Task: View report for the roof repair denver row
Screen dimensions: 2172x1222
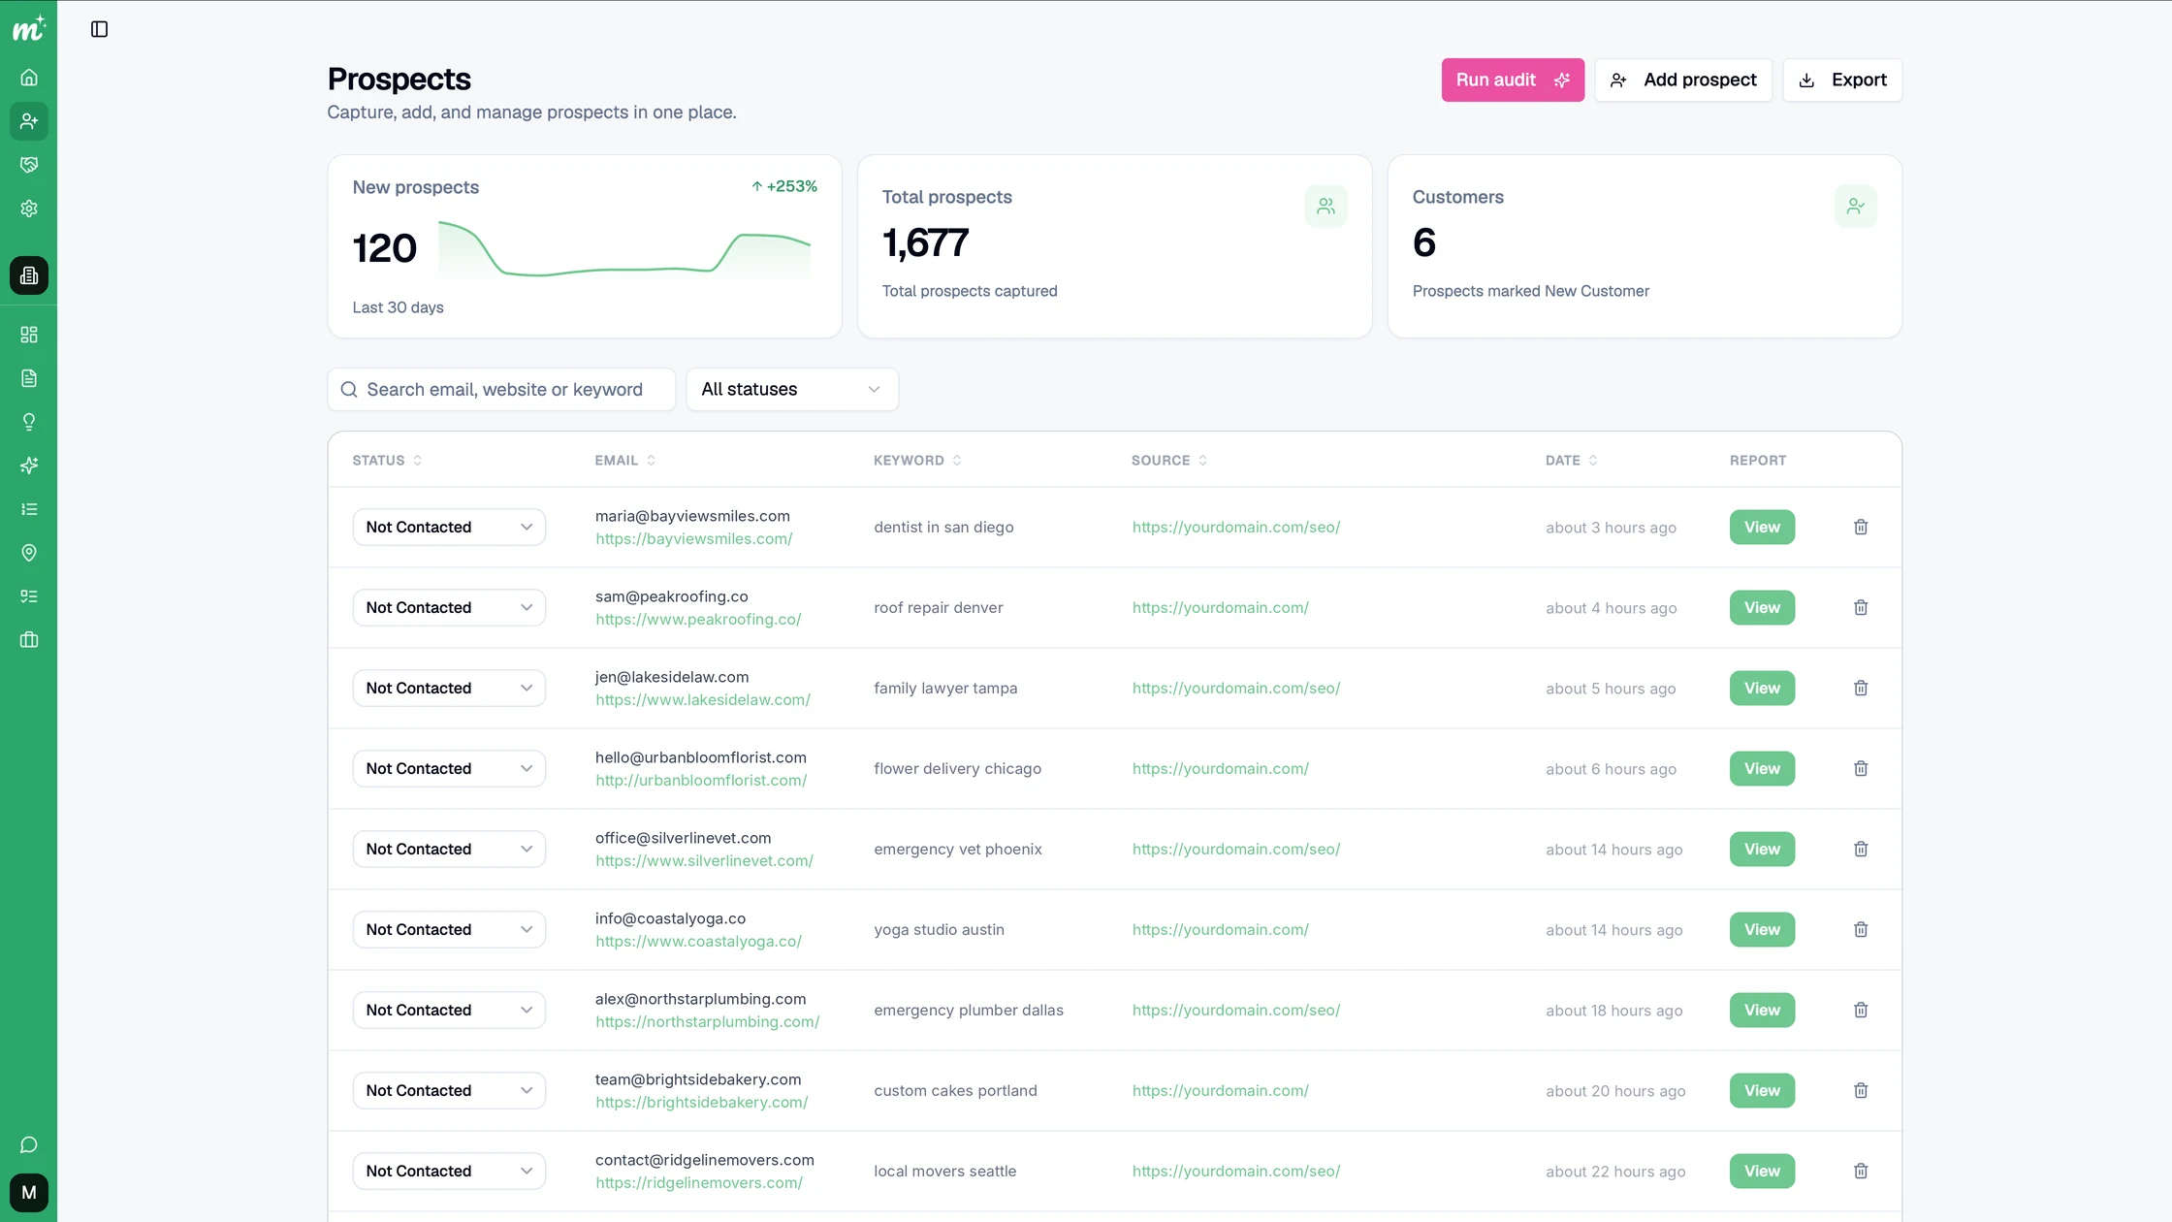Action: tap(1762, 608)
